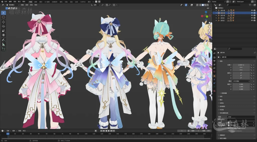The height and width of the screenshot is (142, 257).
Task: Expand the first armature in outliner
Action: click(x=216, y=11)
